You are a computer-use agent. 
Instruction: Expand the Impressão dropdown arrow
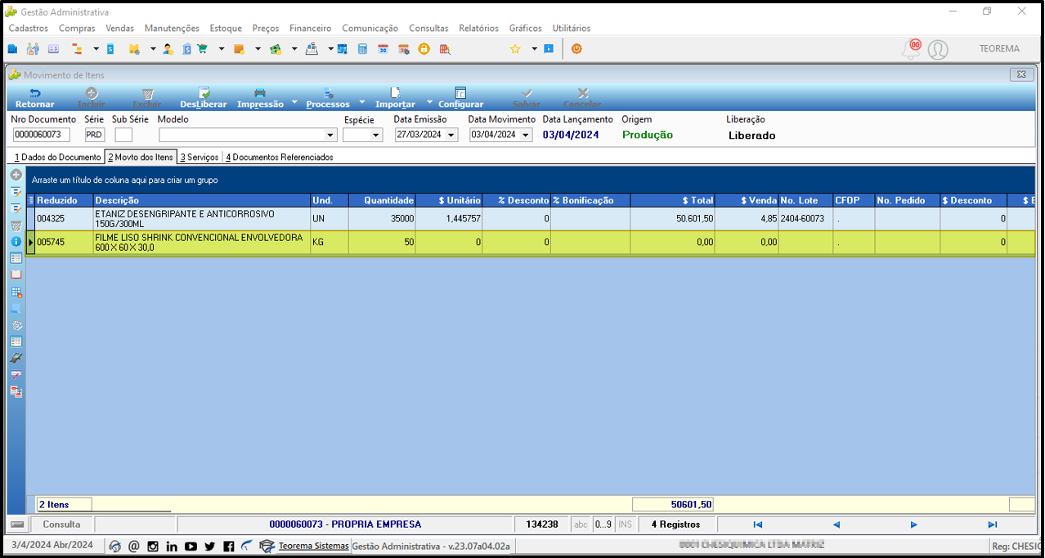click(294, 103)
